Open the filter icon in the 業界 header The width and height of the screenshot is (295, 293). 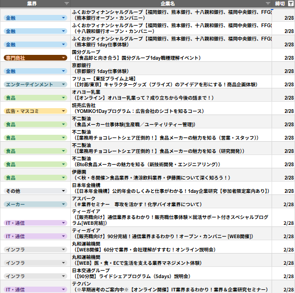click(x=67, y=3)
